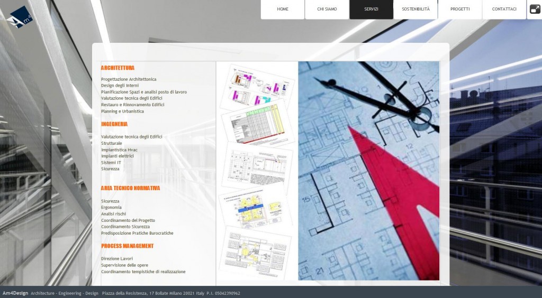
Task: Toggle the fullscreen expand icon
Action: [x=535, y=10]
